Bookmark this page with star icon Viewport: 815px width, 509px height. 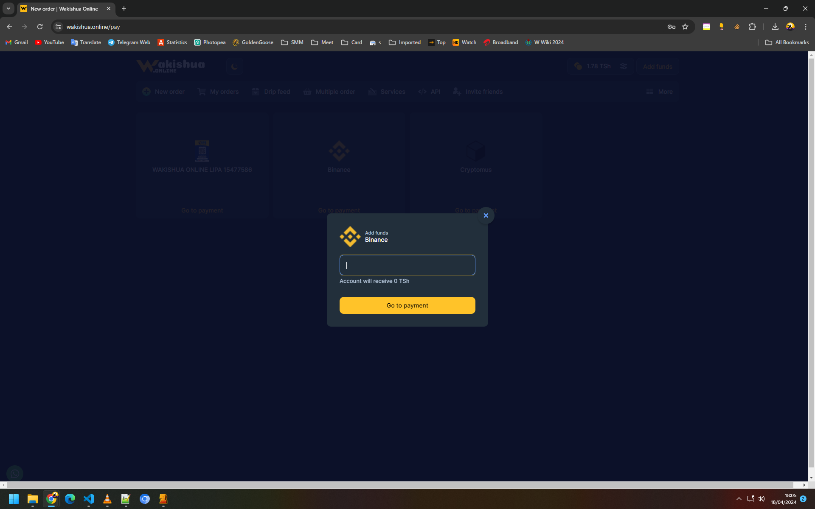(685, 27)
